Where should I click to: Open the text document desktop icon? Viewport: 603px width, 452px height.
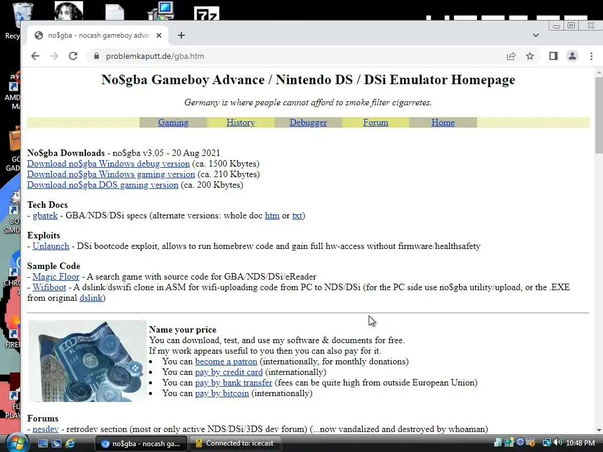coord(115,12)
